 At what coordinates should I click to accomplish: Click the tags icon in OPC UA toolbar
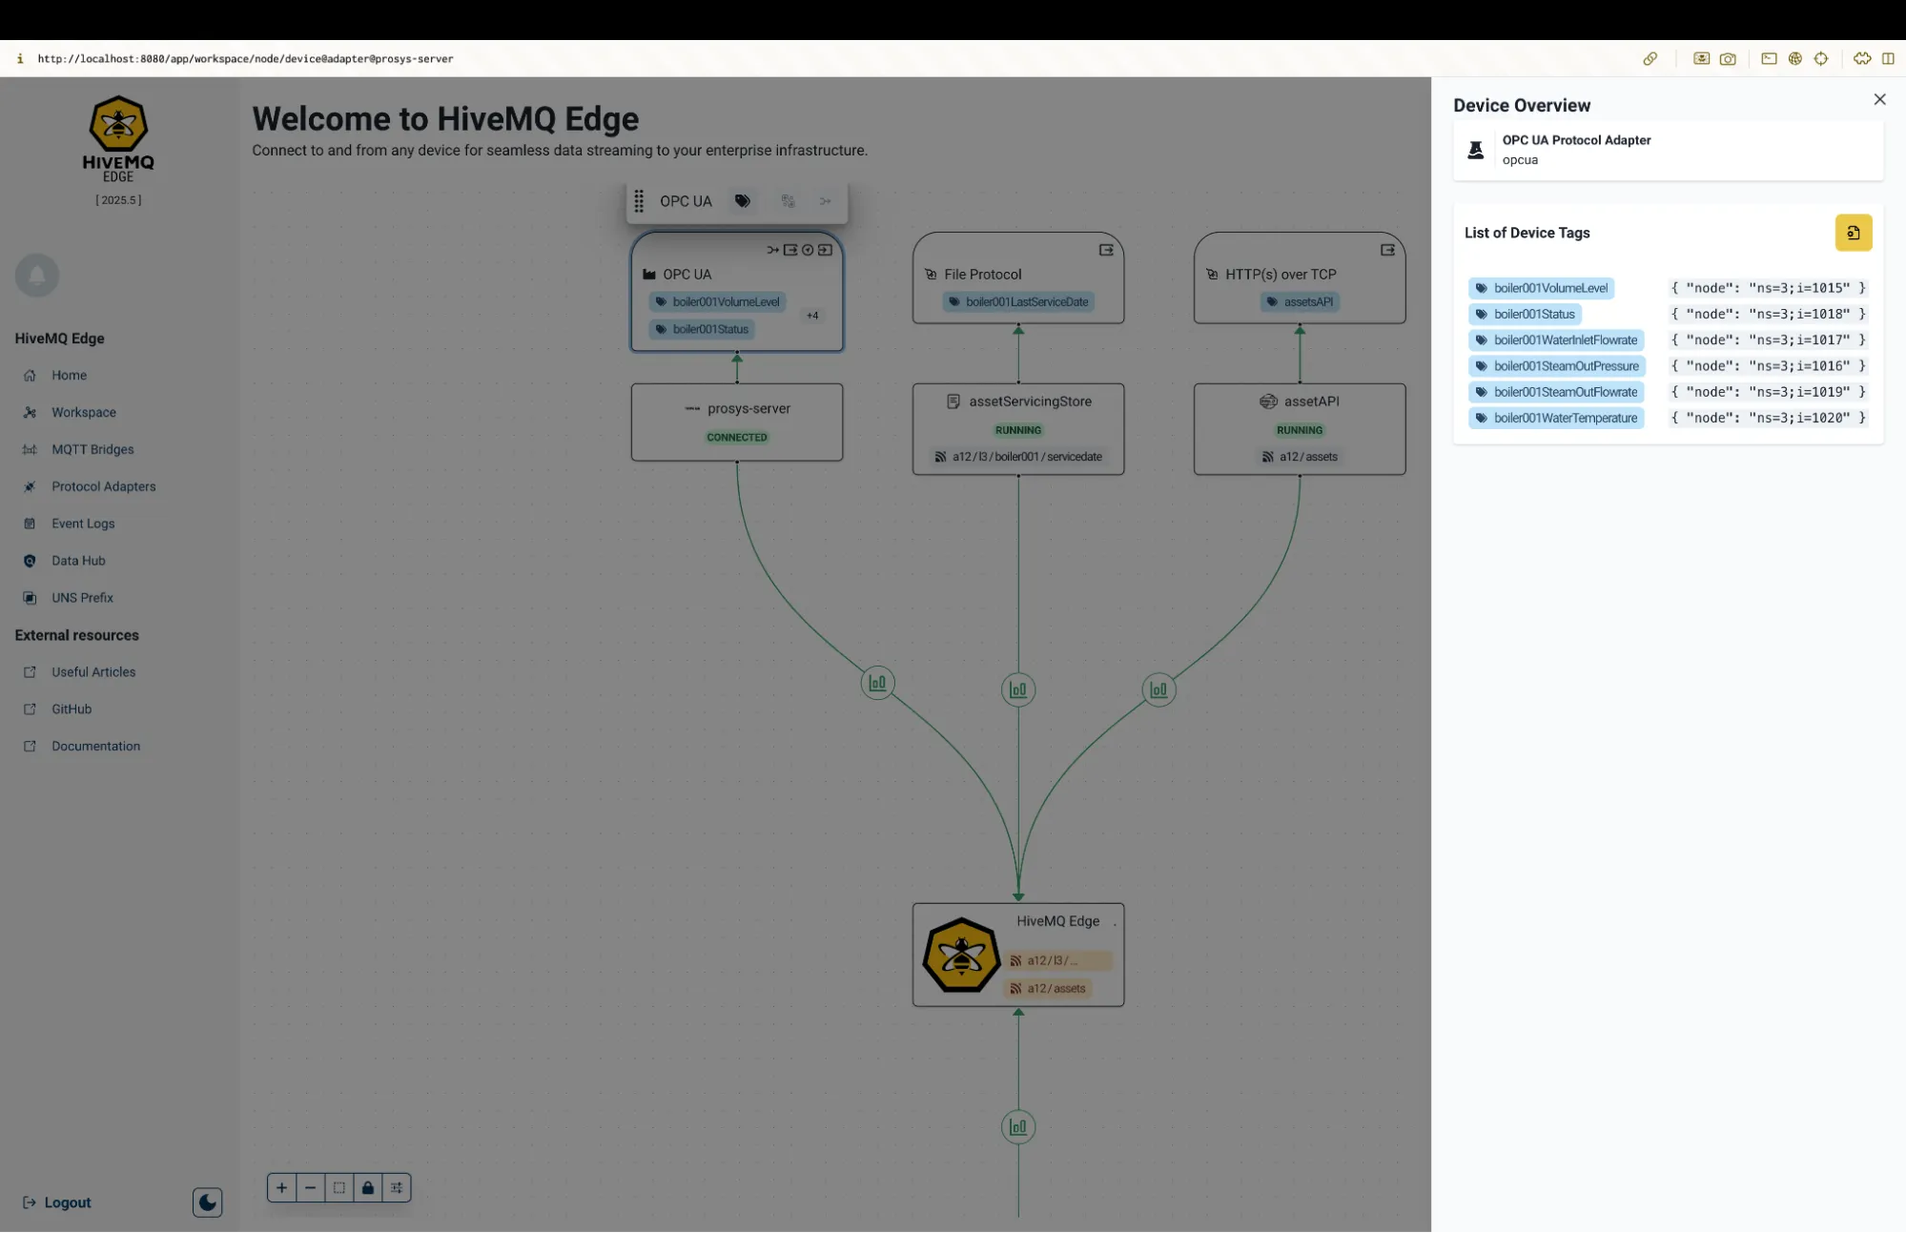[x=742, y=201]
